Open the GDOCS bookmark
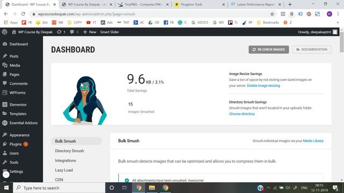The height and width of the screenshot is (193, 344). [200, 23]
